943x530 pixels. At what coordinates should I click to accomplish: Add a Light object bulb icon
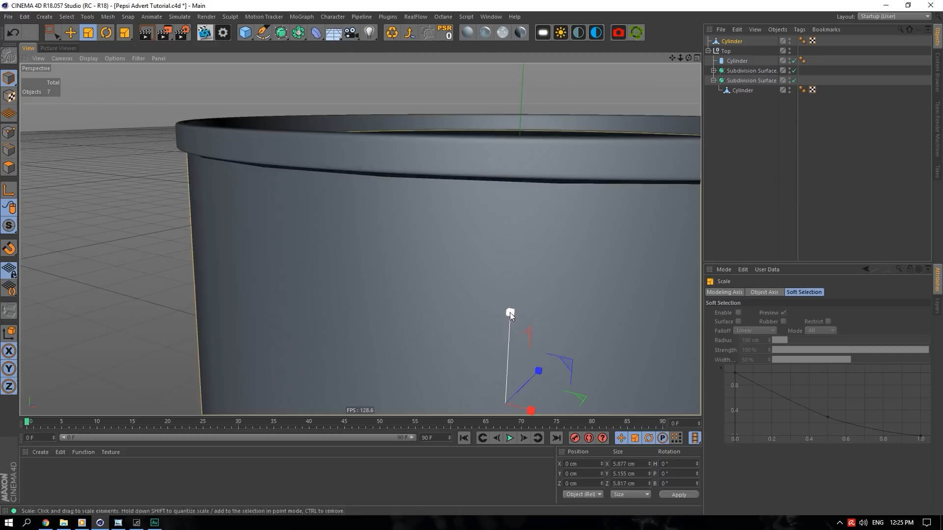coord(369,33)
